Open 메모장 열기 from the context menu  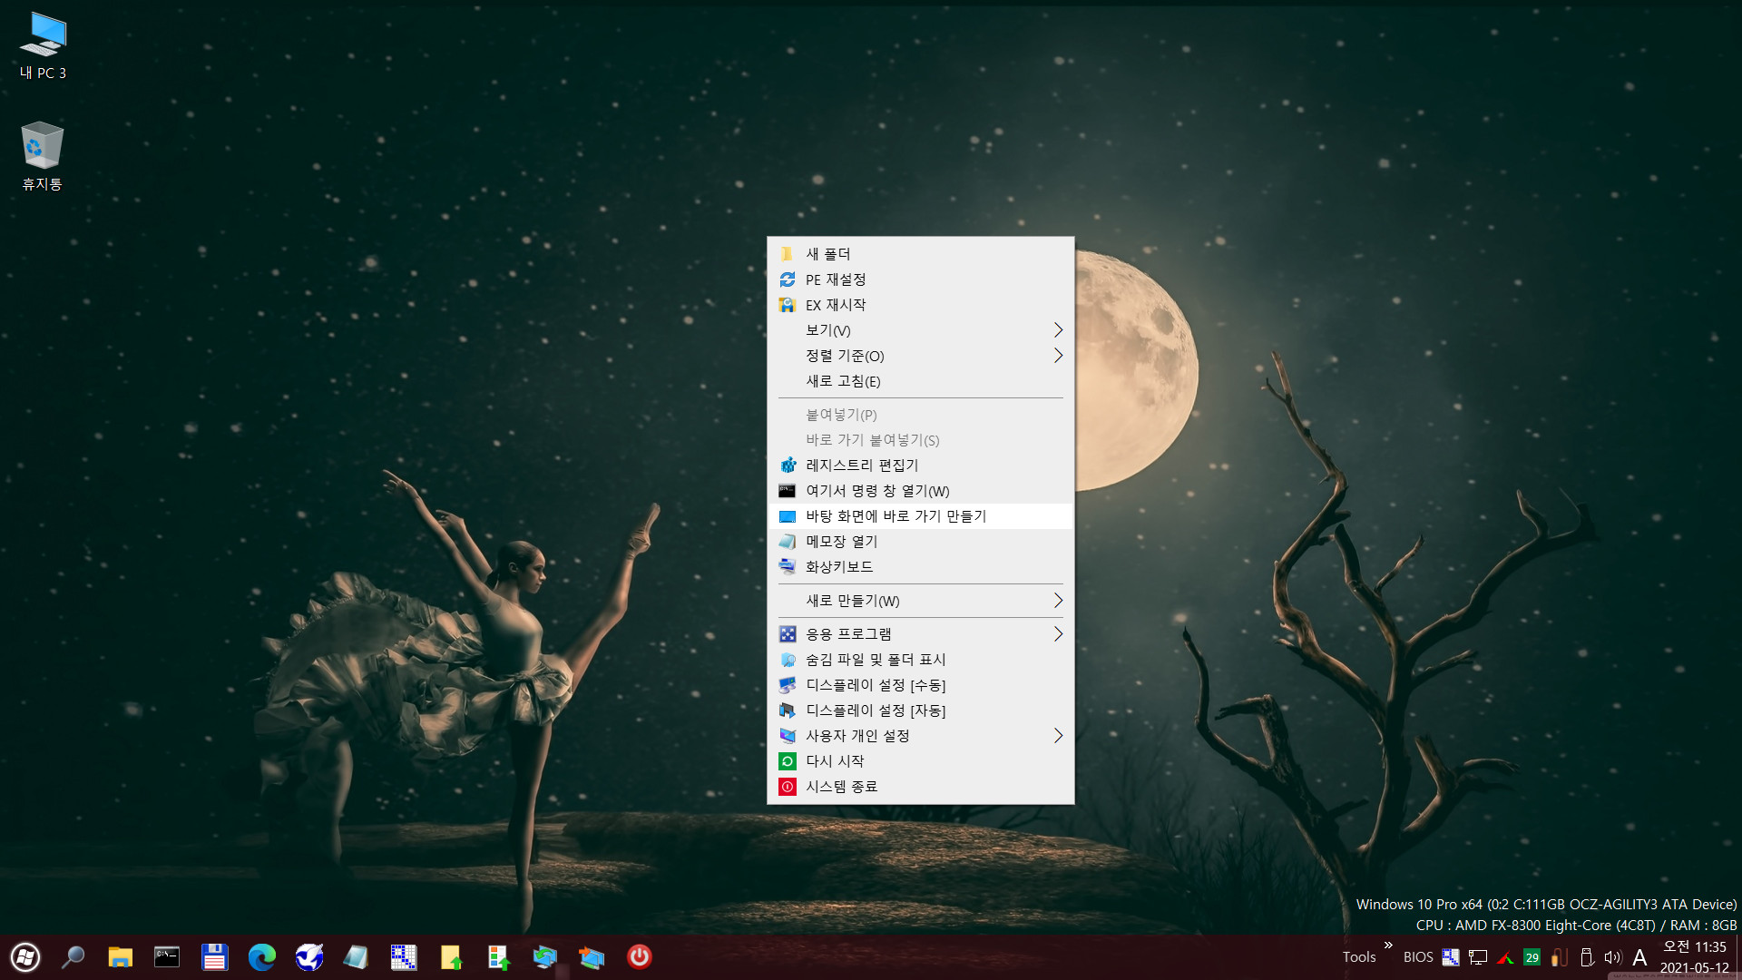pos(920,542)
